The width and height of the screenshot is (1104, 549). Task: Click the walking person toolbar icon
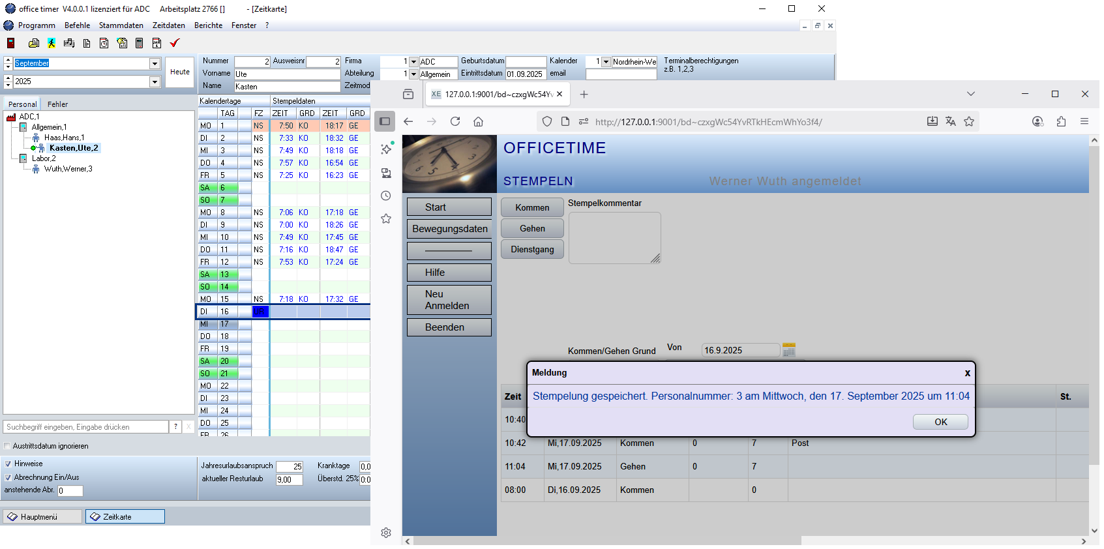pos(52,43)
